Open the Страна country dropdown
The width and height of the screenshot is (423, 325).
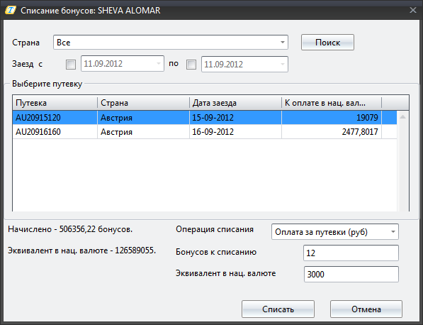(171, 43)
